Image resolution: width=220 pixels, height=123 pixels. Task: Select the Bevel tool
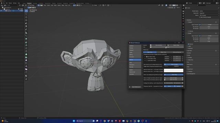coord(26,45)
